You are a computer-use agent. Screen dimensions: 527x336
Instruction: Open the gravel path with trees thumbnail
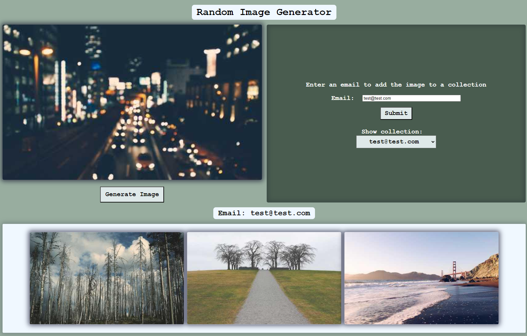(264, 278)
